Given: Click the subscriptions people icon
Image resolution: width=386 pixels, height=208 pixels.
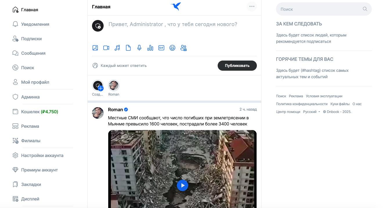Looking at the screenshot, I should 15,39.
